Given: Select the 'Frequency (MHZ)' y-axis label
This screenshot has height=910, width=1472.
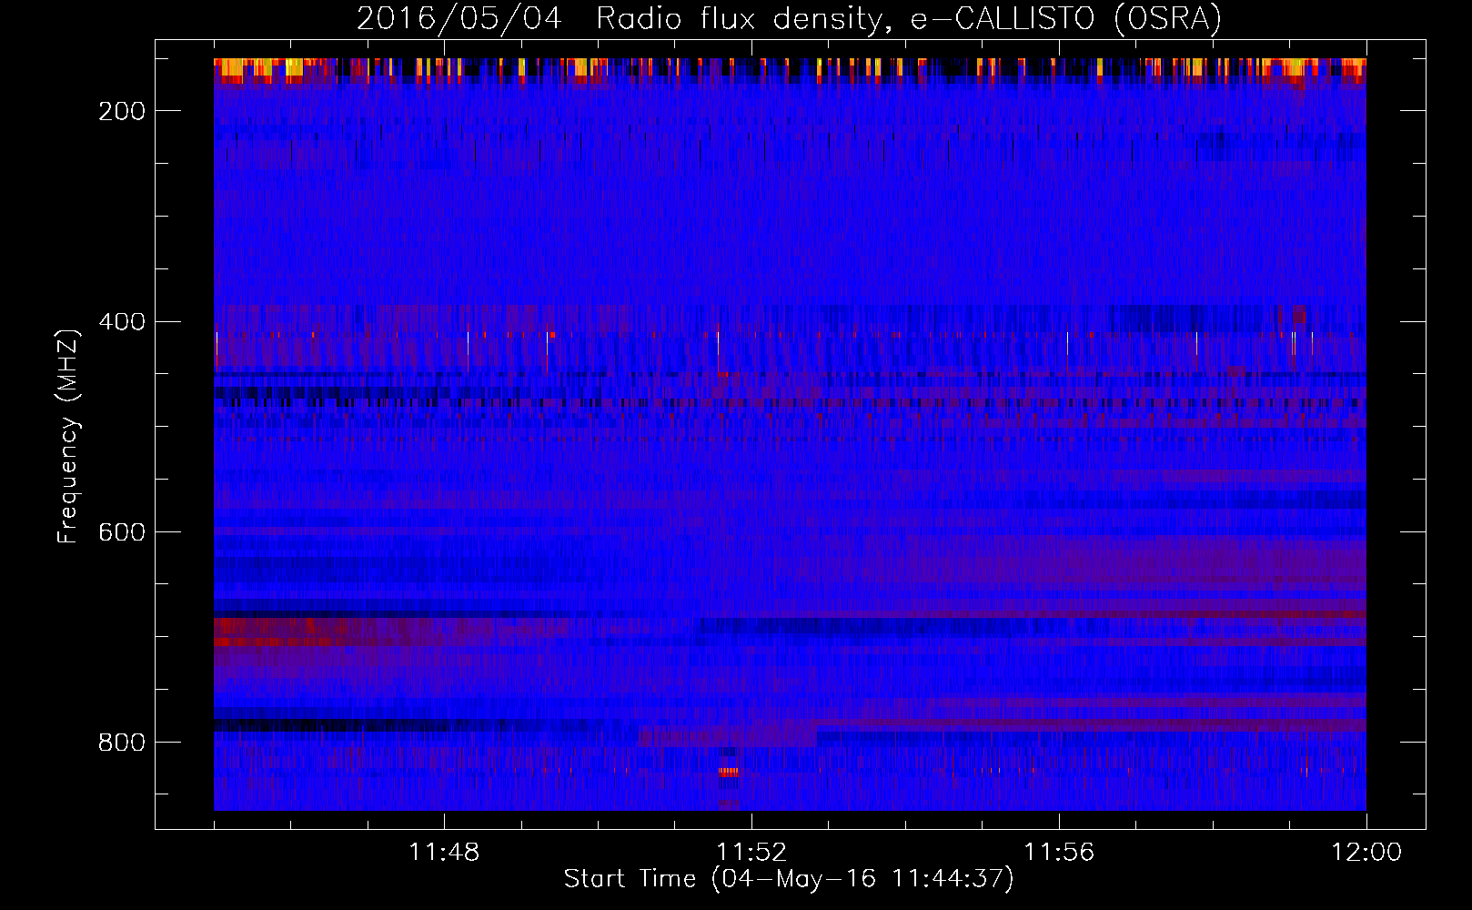Looking at the screenshot, I should coord(68,436).
